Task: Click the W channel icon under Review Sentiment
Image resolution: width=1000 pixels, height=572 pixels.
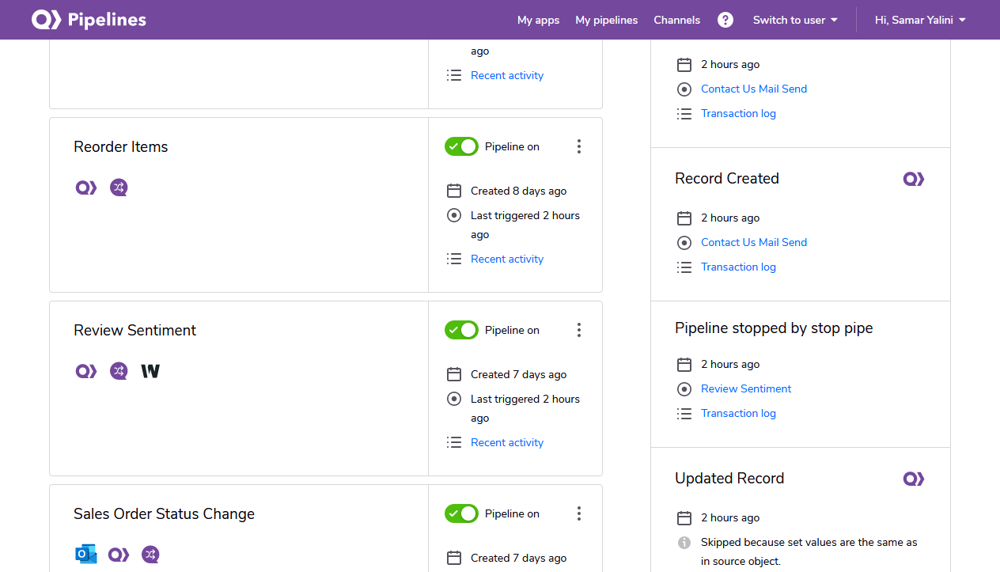Action: [x=150, y=371]
